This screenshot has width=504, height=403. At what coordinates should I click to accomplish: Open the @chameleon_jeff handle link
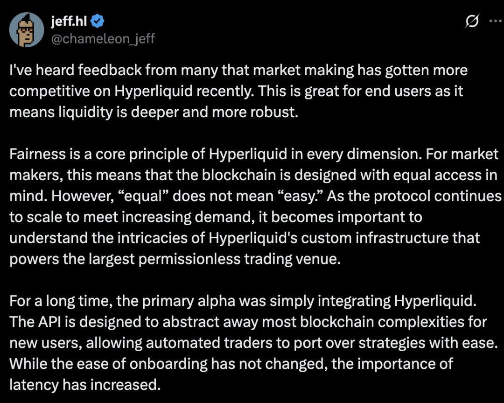coord(102,38)
